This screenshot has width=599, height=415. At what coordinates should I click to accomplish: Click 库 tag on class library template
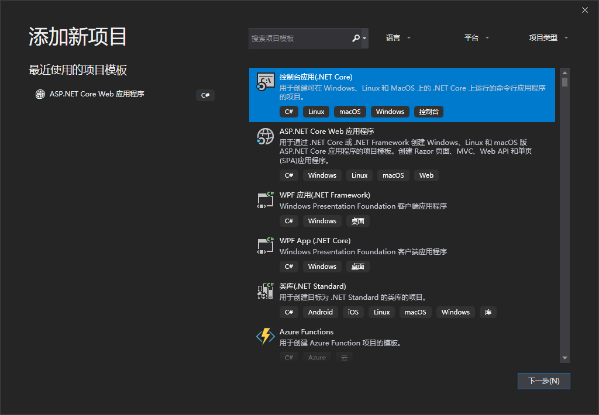point(488,312)
